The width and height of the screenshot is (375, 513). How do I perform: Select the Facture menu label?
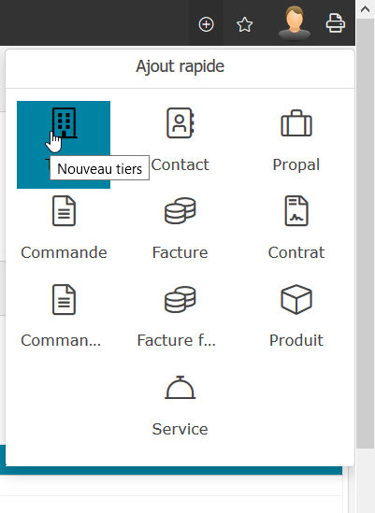[x=180, y=252]
